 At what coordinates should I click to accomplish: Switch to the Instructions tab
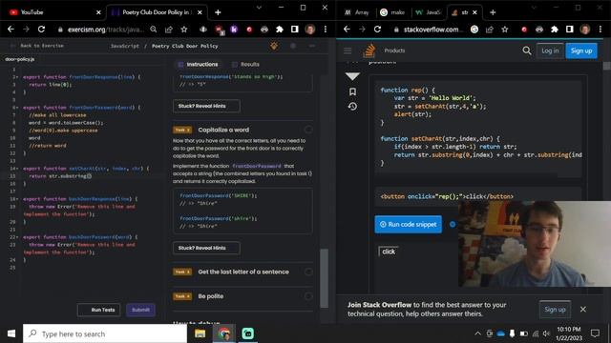[x=199, y=65]
